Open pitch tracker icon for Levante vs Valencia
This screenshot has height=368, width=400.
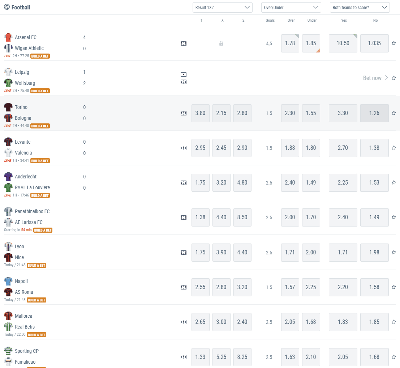point(184,148)
